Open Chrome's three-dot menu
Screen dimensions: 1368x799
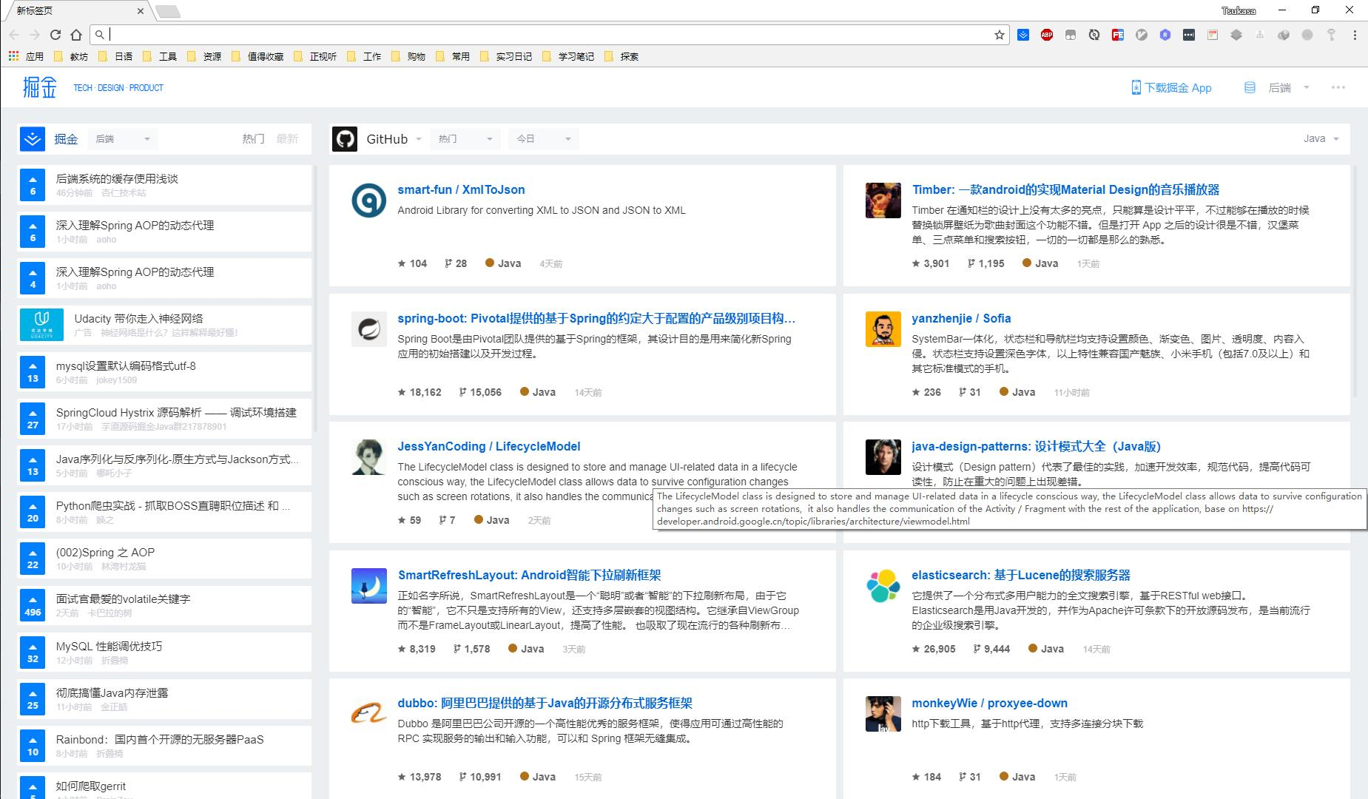pyautogui.click(x=1355, y=35)
